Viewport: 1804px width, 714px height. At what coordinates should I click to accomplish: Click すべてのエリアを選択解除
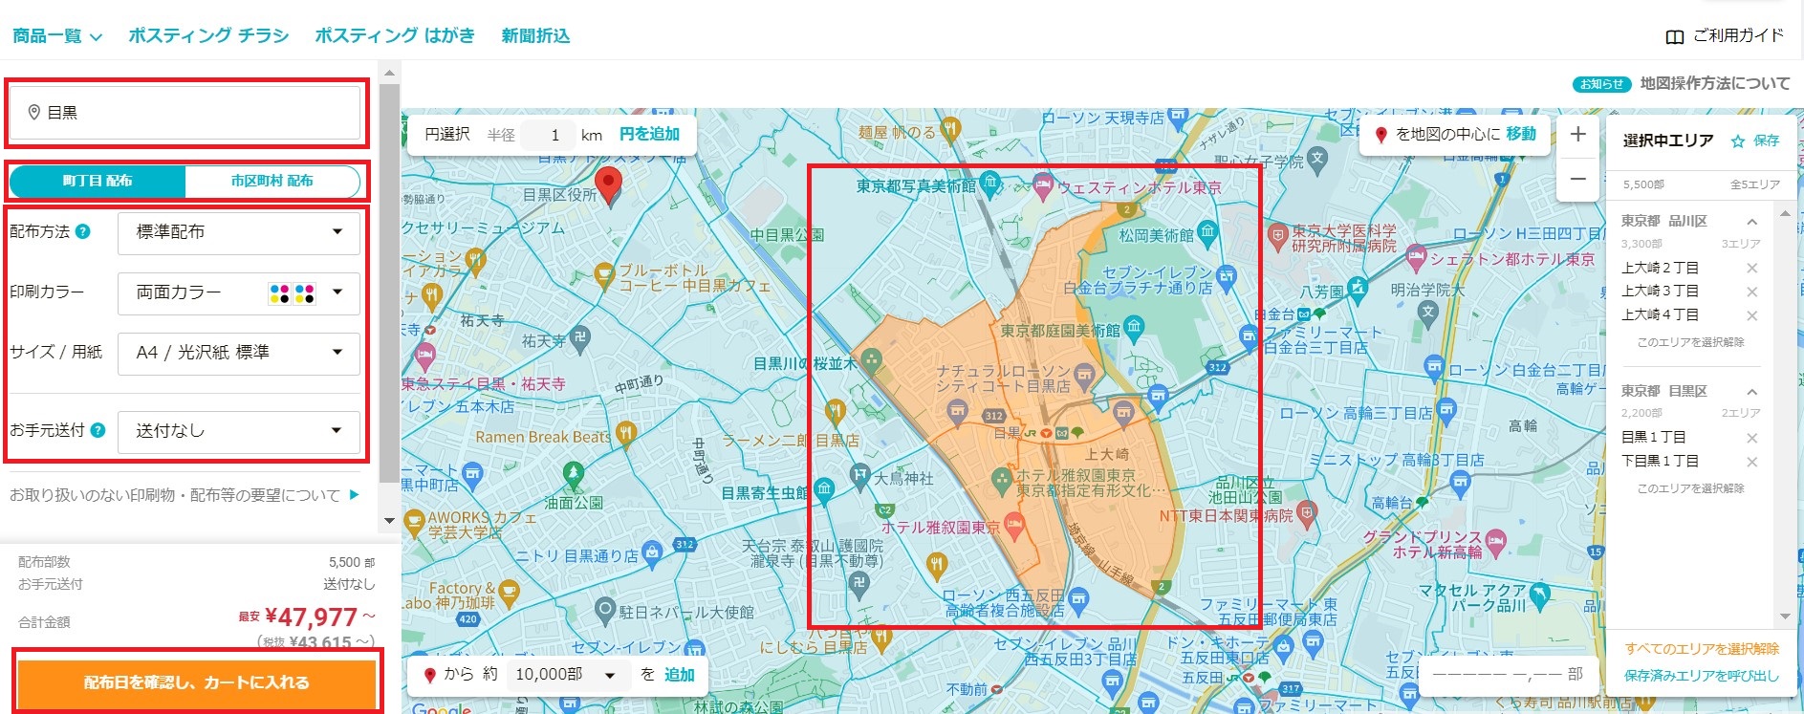(x=1702, y=649)
